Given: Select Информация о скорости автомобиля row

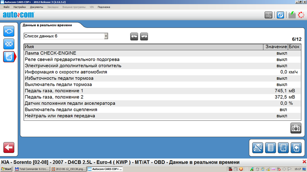Looking at the screenshot, I should coord(162,72).
